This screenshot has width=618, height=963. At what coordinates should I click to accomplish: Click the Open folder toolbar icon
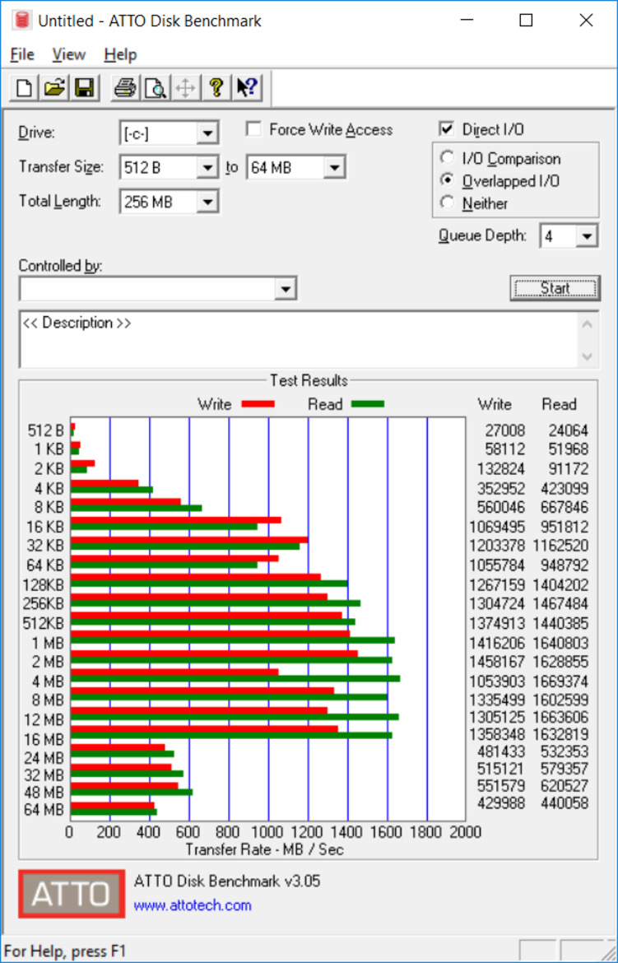(54, 88)
